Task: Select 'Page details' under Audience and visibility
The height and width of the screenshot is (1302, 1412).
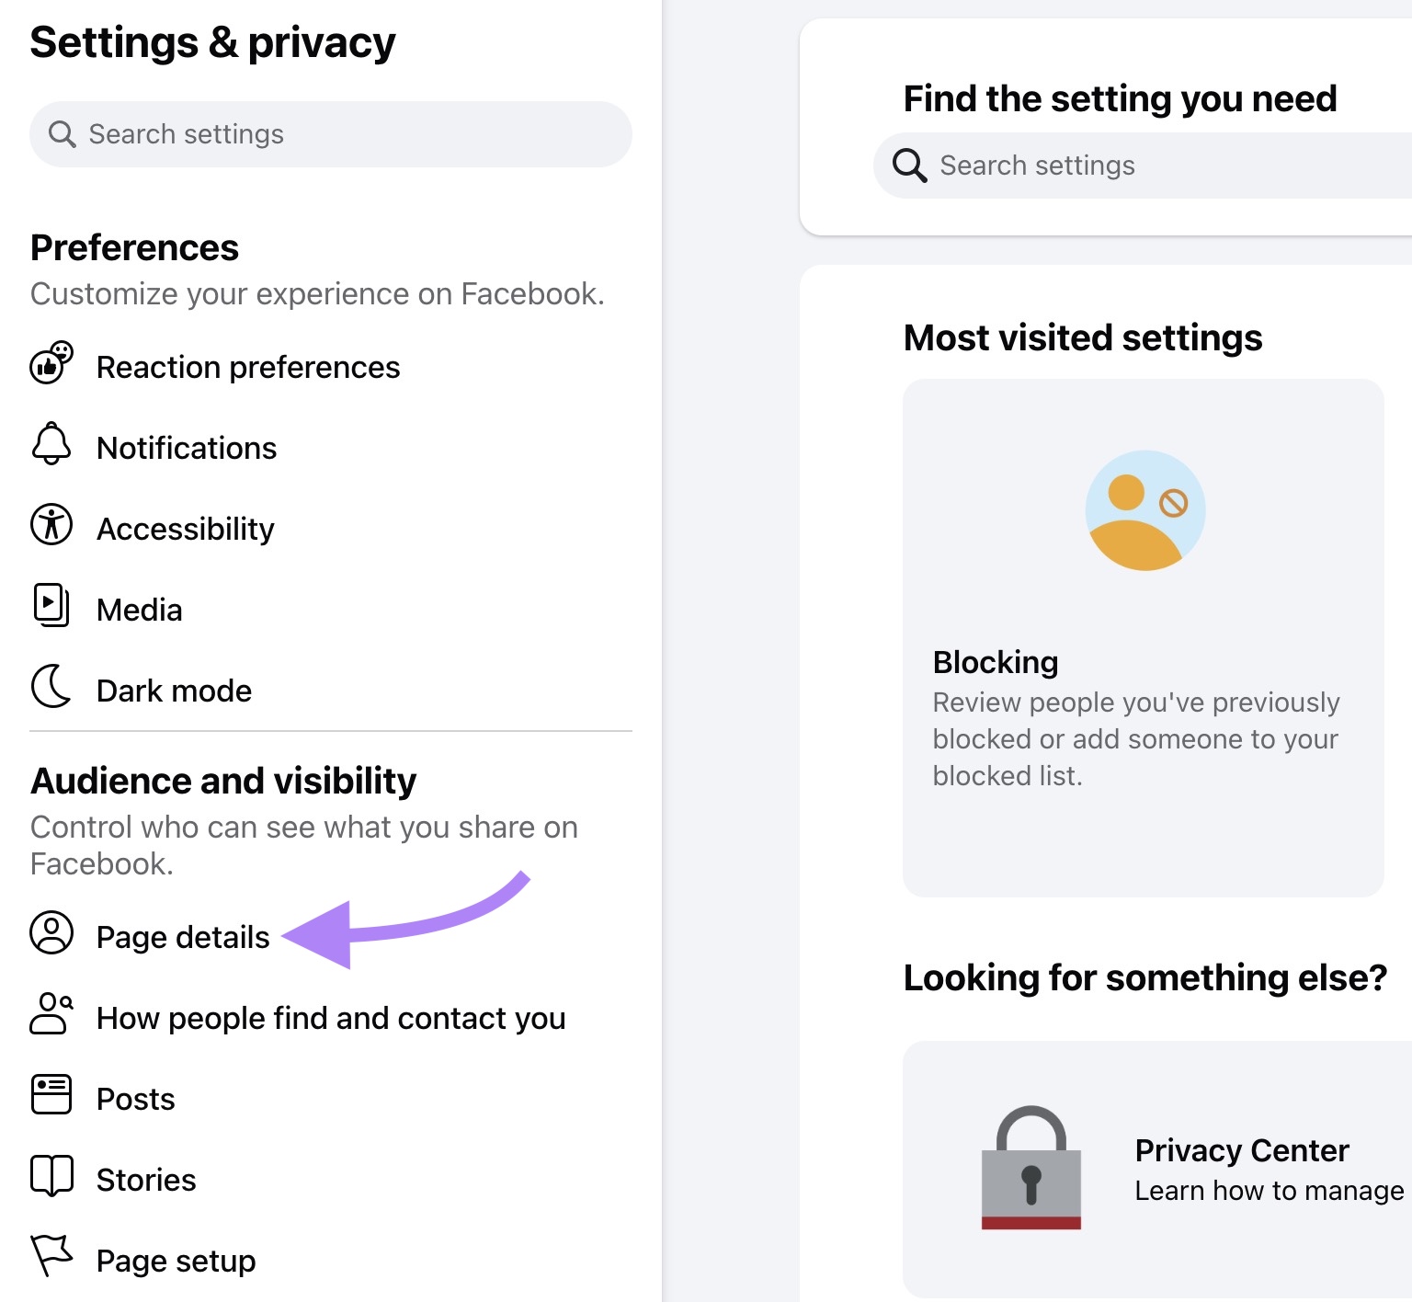Action: (x=182, y=936)
